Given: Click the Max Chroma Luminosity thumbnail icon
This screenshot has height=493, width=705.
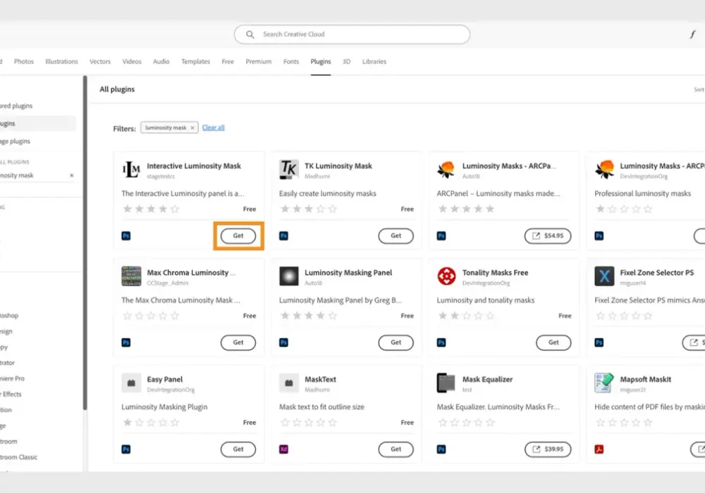Looking at the screenshot, I should (x=131, y=276).
